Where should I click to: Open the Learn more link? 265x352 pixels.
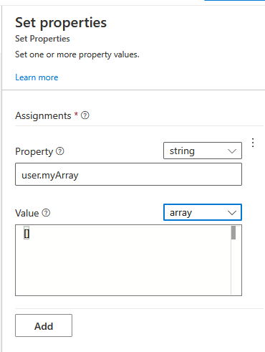pos(37,77)
